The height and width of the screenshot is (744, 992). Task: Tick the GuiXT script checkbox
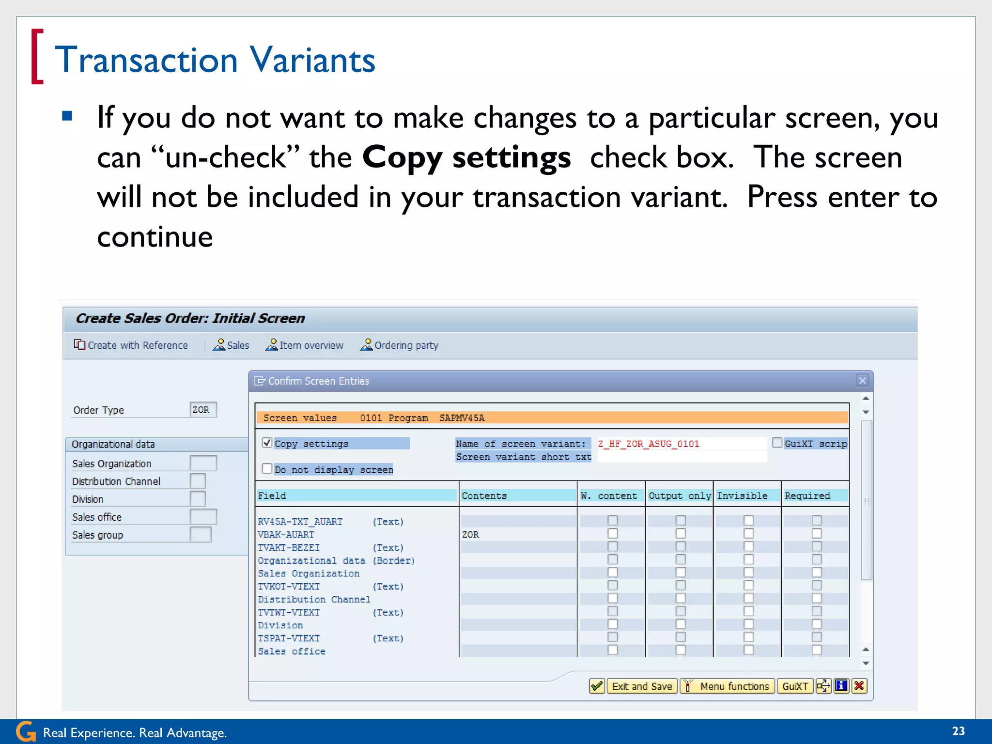(777, 443)
